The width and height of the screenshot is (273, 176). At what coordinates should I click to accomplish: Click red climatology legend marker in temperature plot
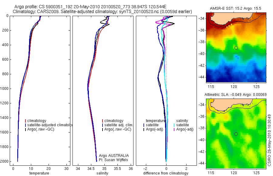coord(25,121)
